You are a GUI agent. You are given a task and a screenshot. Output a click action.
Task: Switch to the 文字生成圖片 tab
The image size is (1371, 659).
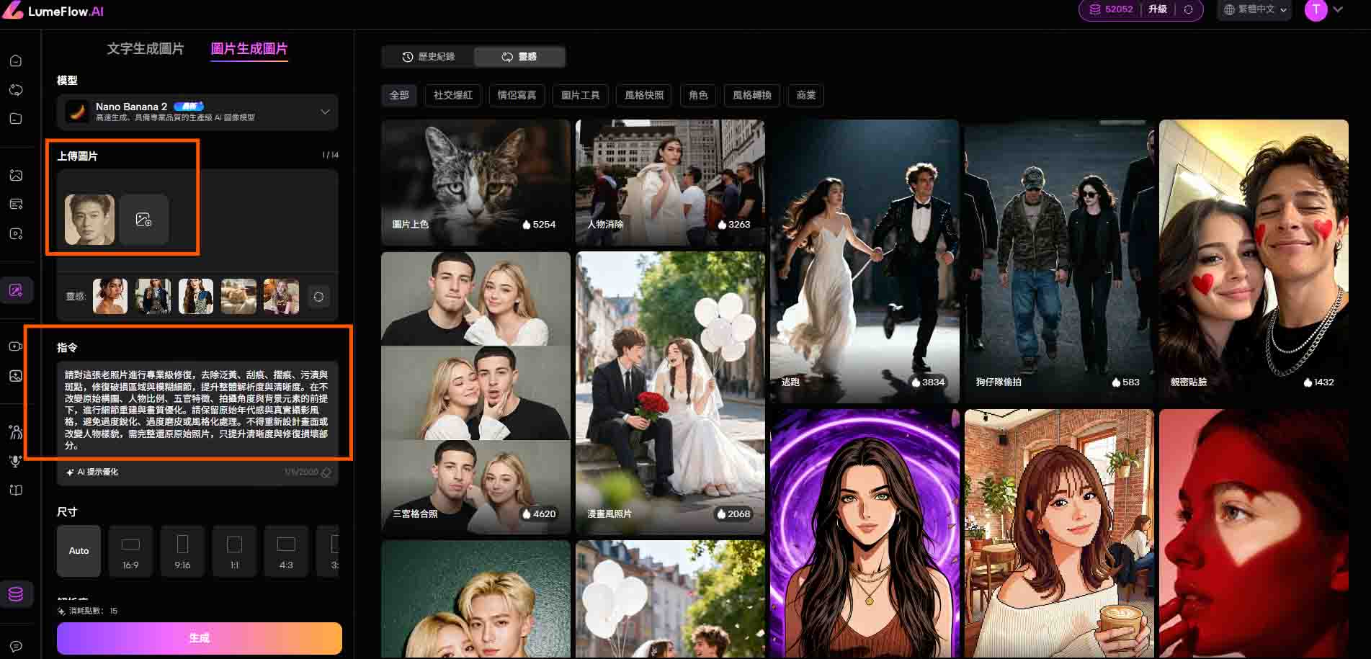click(x=145, y=48)
